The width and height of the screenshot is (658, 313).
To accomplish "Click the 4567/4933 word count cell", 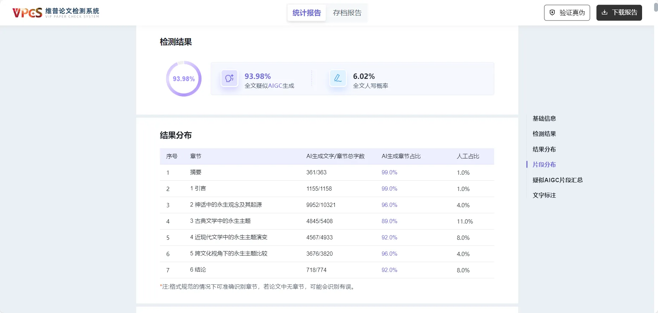I will pos(319,237).
